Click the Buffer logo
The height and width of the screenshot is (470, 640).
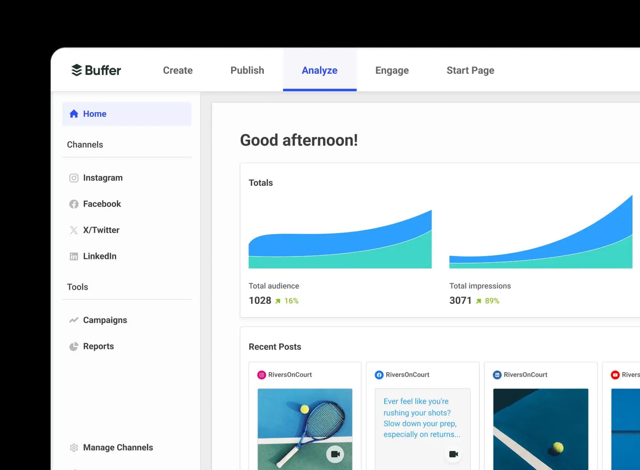click(96, 70)
